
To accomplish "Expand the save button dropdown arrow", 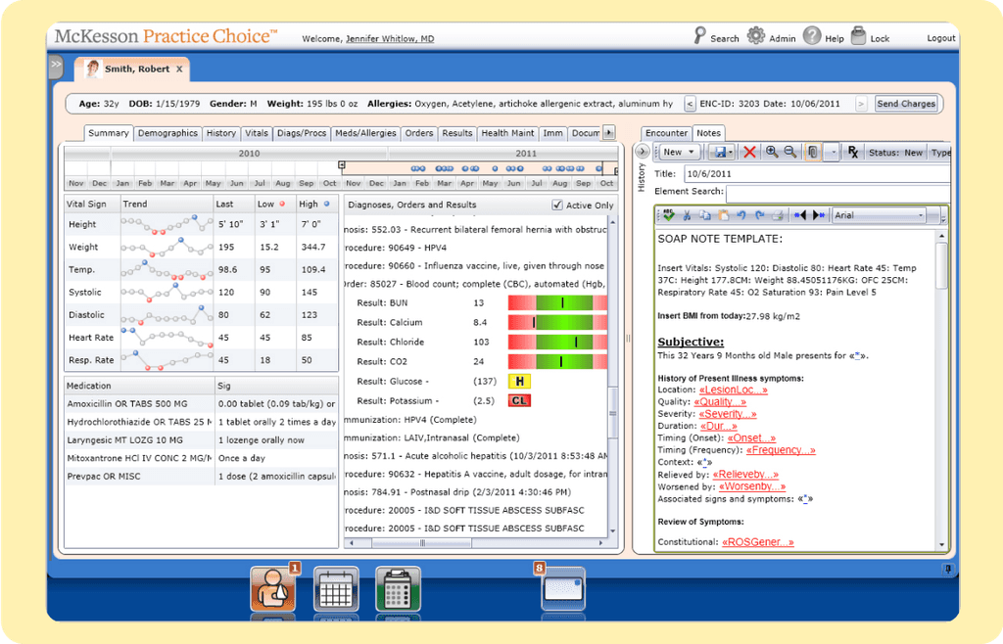I will (731, 152).
